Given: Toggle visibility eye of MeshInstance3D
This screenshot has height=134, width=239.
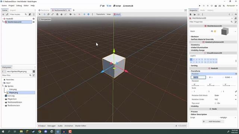Looking at the screenshot, I should [x=34, y=22].
